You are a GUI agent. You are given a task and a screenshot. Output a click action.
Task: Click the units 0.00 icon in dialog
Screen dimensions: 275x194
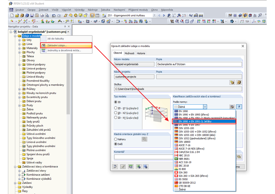[131, 166]
